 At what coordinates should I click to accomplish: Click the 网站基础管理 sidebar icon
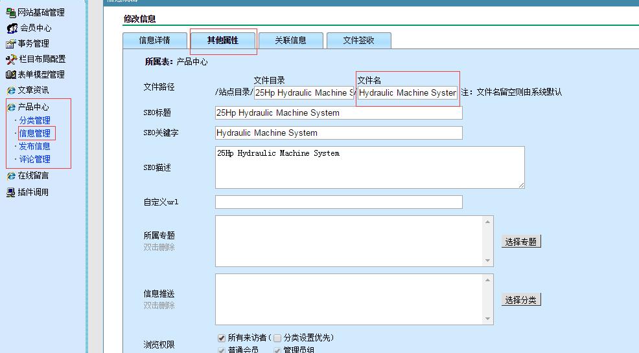11,12
